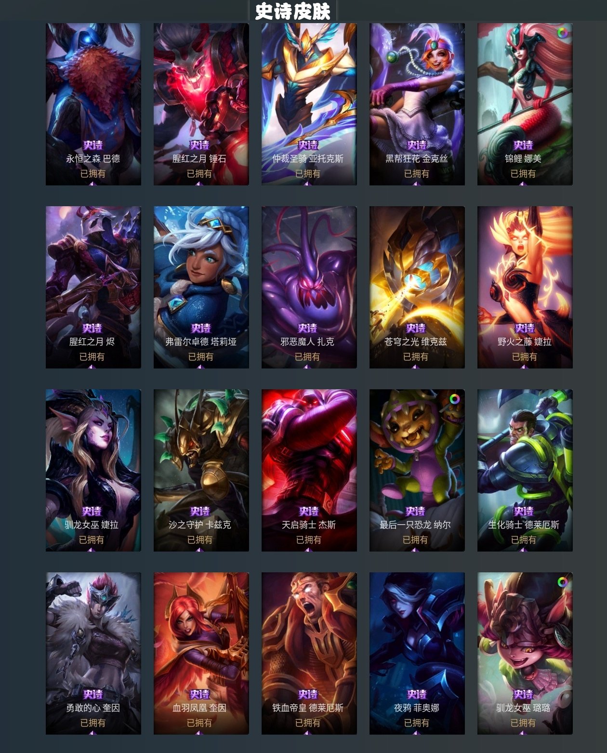
Task: Select the 弗雷尔卓德 塔莉垭 skin thumbnail
Action: (201, 287)
